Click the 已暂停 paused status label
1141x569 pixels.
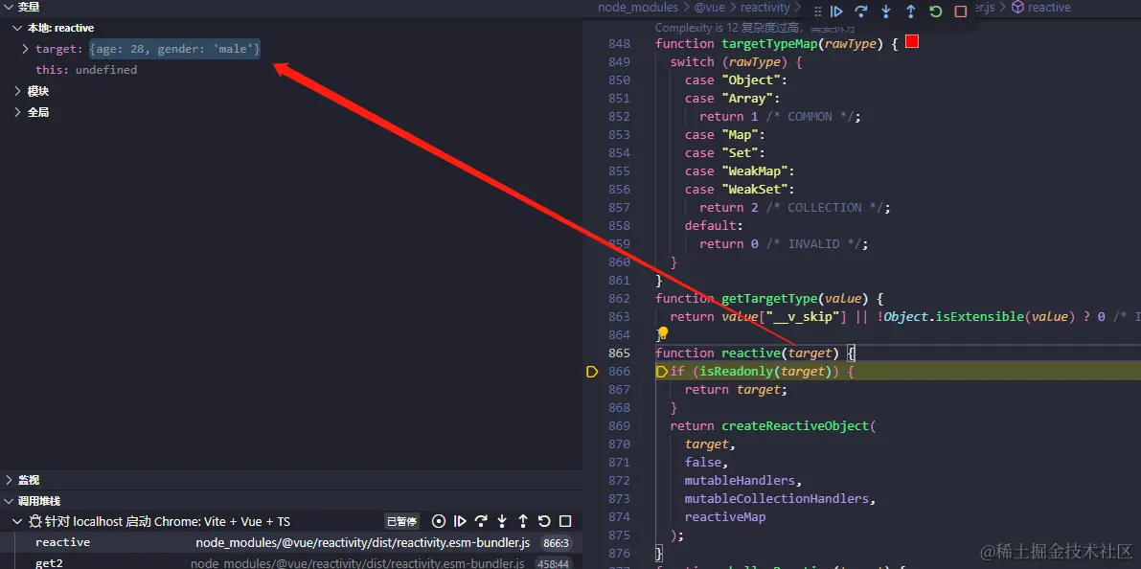(x=401, y=521)
